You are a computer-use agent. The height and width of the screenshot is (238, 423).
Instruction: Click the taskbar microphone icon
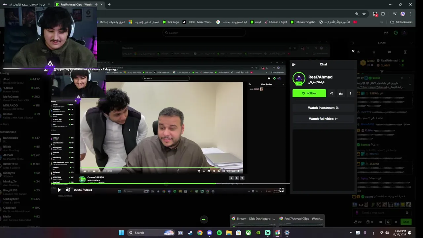tap(365, 233)
